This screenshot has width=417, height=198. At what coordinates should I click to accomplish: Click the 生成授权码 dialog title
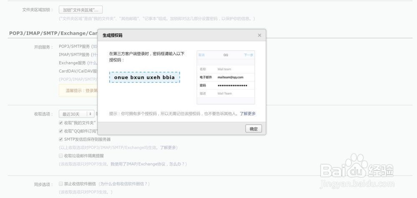click(113, 35)
